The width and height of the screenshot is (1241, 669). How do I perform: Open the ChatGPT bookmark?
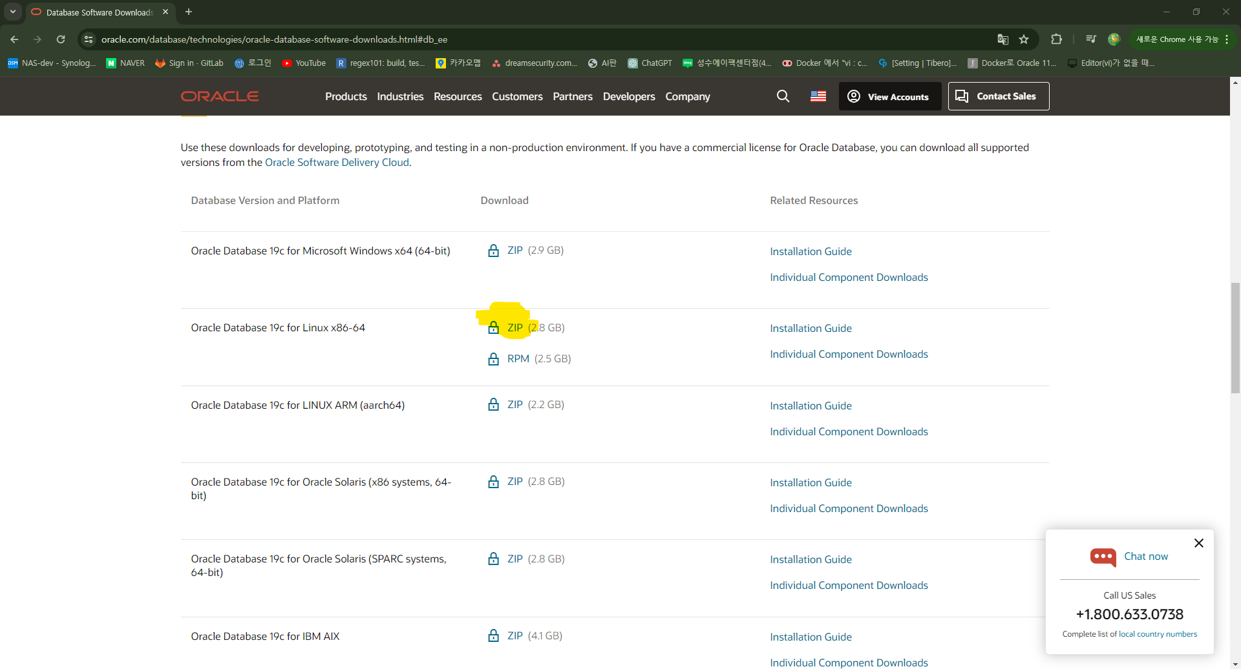pos(650,63)
